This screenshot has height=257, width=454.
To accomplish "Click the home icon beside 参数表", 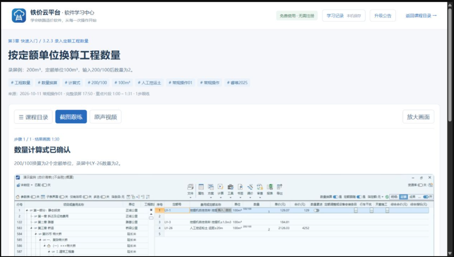I will (17, 197).
